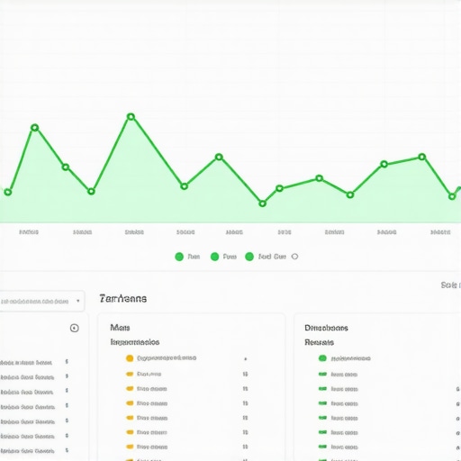Screen dimensions: 461x461
Task: Click the large round yellow icon in the Mans card
Action: [130, 358]
